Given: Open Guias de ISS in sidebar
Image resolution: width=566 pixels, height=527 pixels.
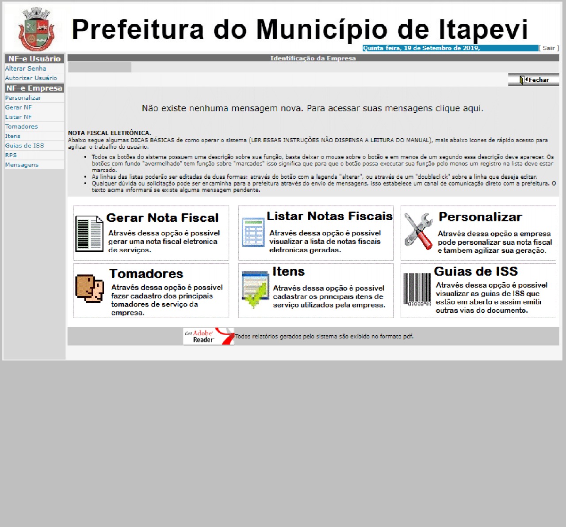Looking at the screenshot, I should coord(24,145).
